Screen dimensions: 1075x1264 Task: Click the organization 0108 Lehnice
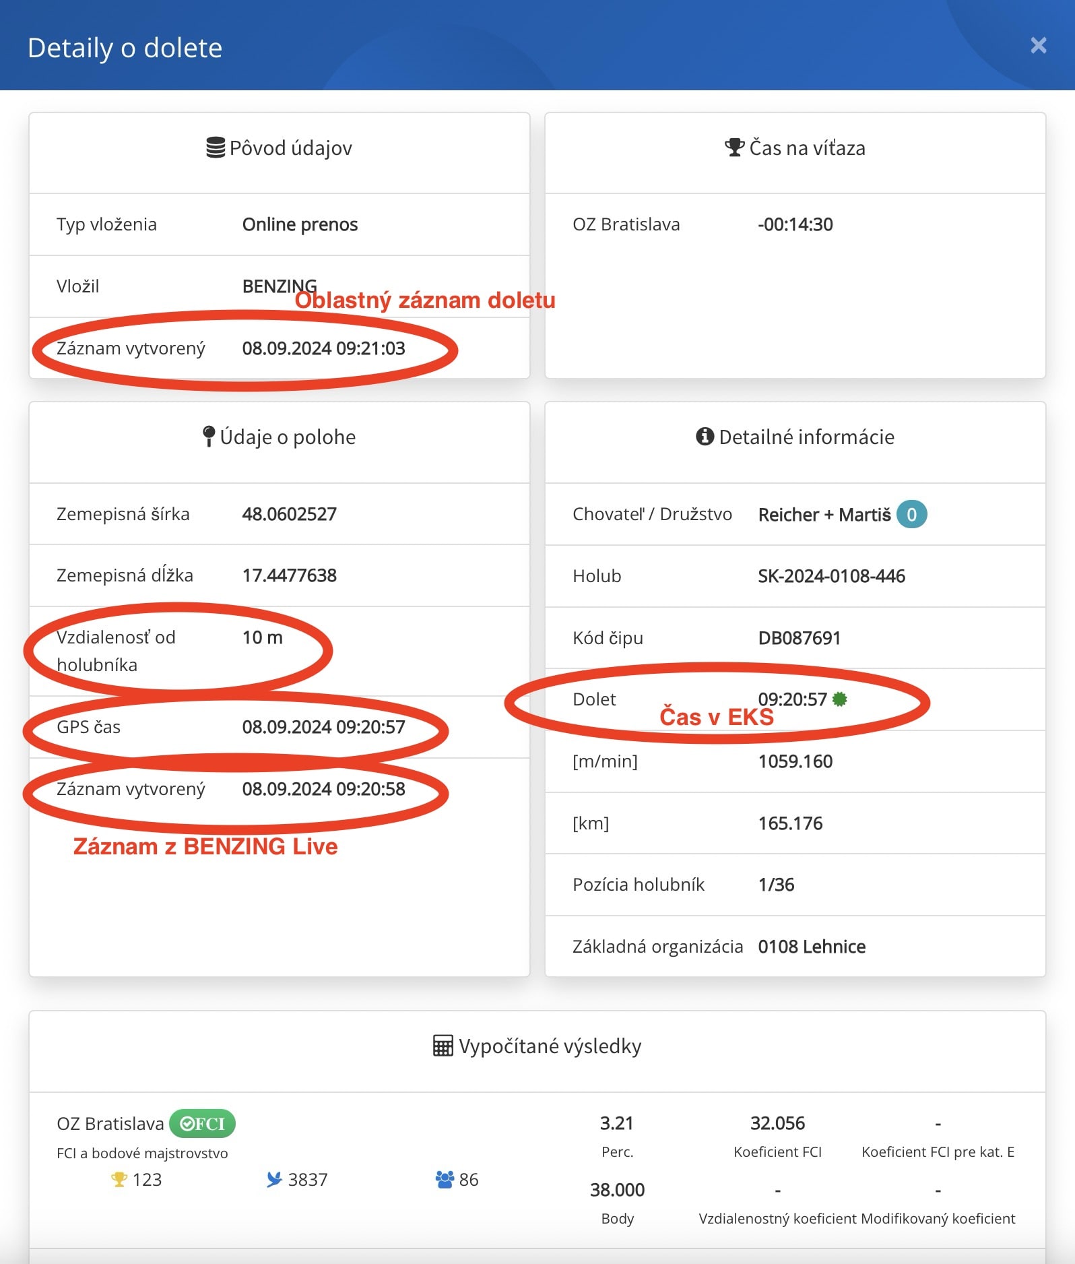[x=812, y=947]
